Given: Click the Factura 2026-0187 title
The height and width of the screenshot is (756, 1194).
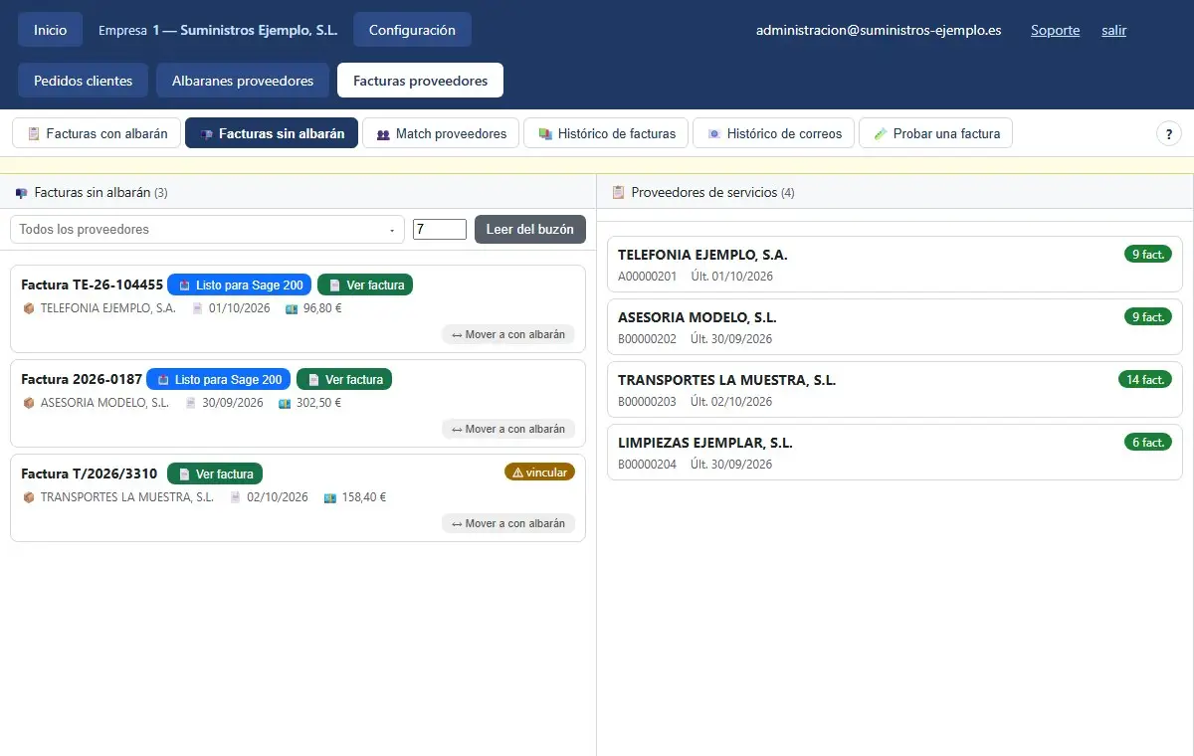Looking at the screenshot, I should click(x=82, y=379).
